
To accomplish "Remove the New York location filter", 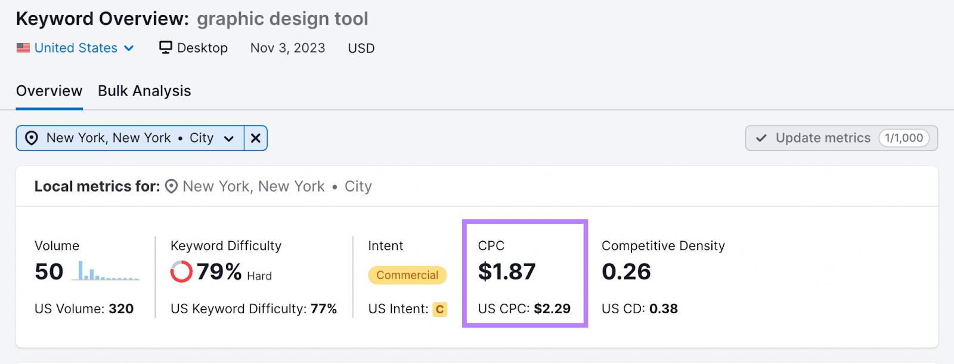I will 256,138.
